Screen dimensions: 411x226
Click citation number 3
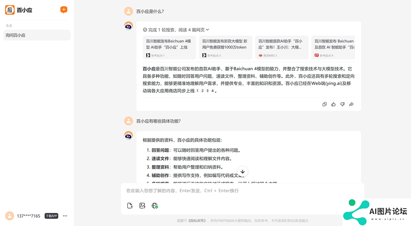(x=208, y=91)
